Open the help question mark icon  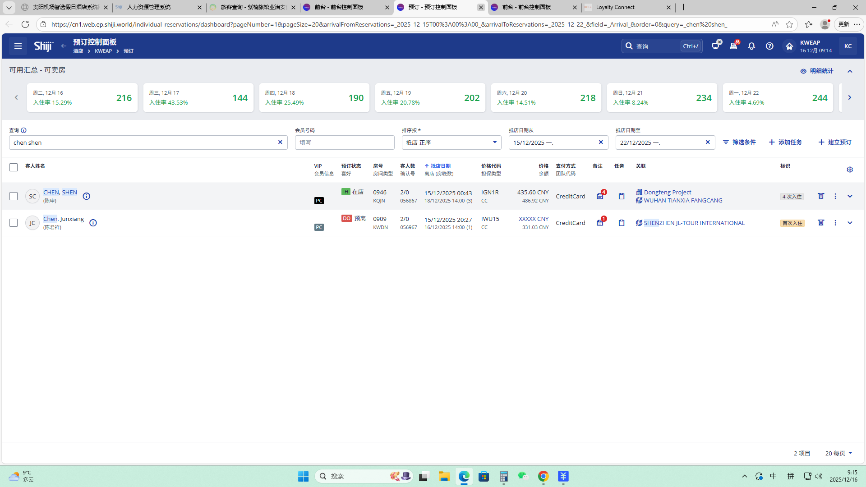(769, 46)
